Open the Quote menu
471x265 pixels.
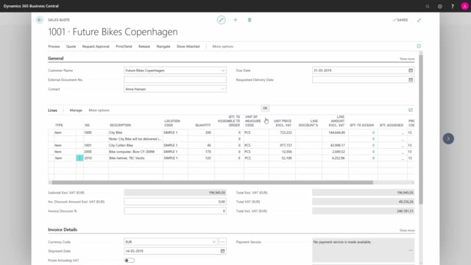(71, 46)
